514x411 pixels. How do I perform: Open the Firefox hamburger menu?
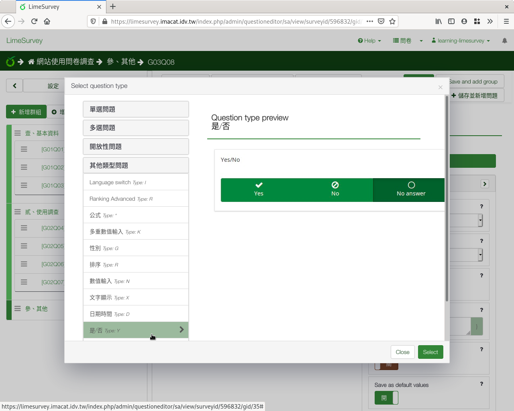tap(506, 21)
